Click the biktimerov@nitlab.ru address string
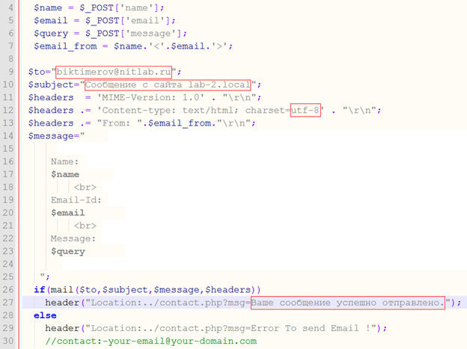The height and width of the screenshot is (349, 467). 114,72
